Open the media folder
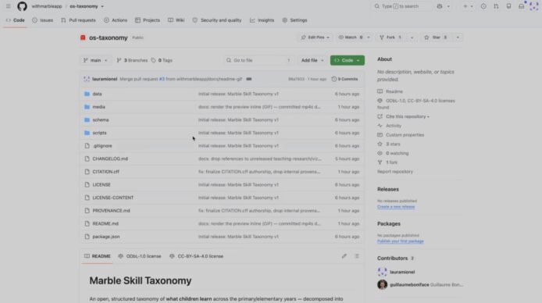Image resolution: width=542 pixels, height=303 pixels. tap(98, 107)
